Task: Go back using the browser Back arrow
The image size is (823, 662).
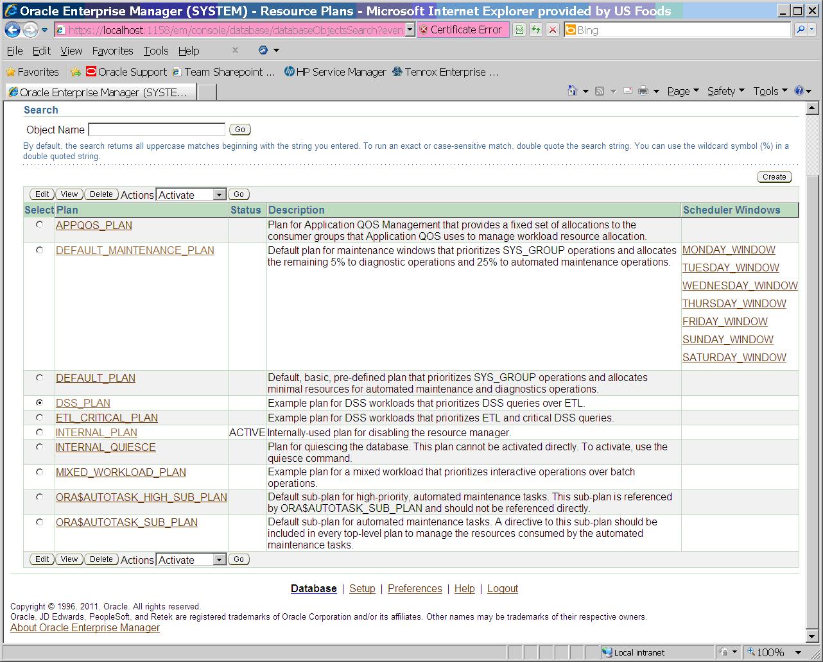Action: (12, 30)
